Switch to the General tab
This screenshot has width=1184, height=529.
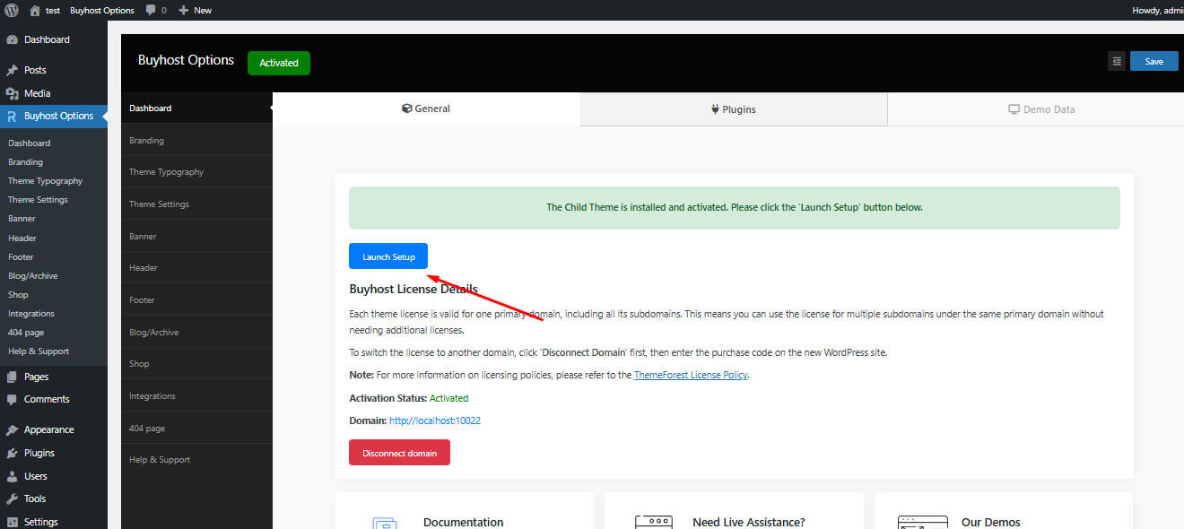426,108
